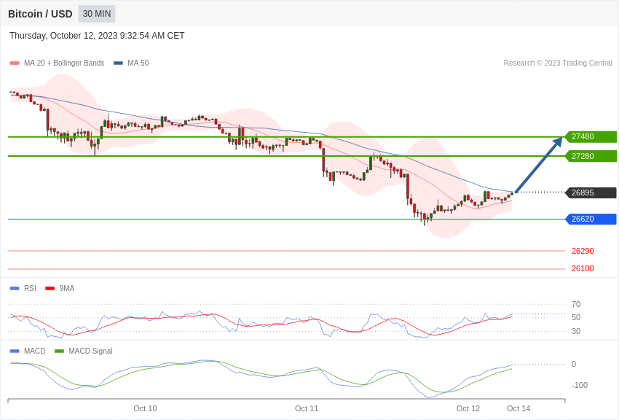Click the 26290 support label

[x=583, y=251]
